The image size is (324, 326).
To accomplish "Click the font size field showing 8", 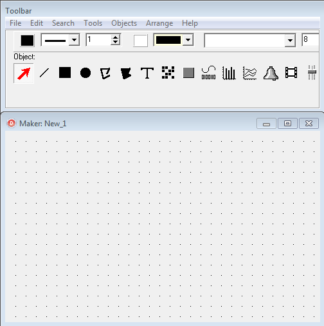I will [310, 40].
